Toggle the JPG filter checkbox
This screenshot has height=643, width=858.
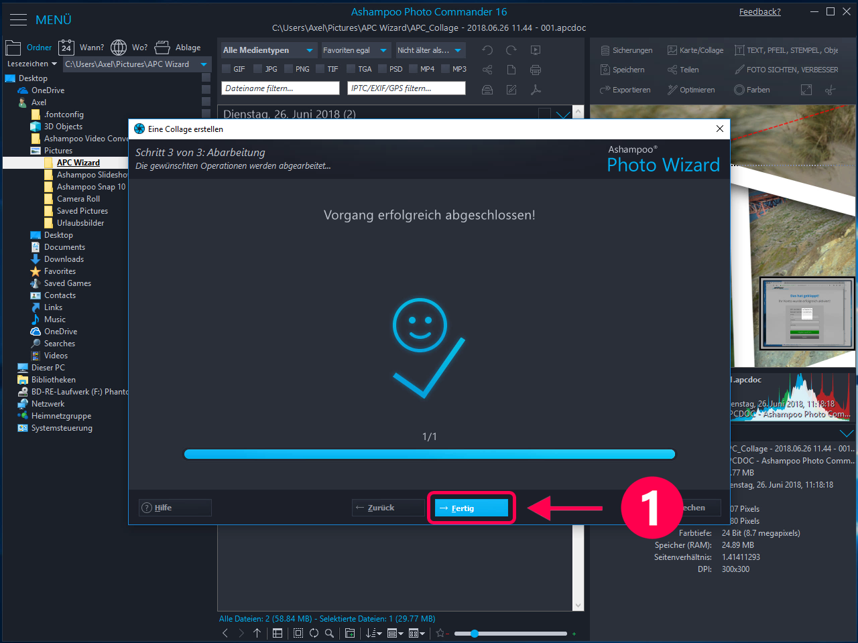257,69
